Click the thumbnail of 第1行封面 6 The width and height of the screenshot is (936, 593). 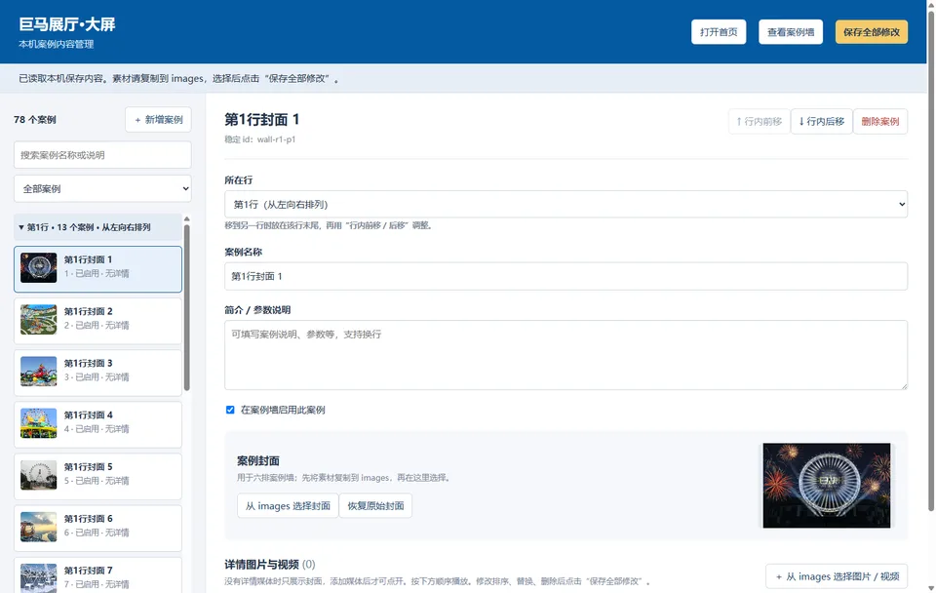point(38,527)
